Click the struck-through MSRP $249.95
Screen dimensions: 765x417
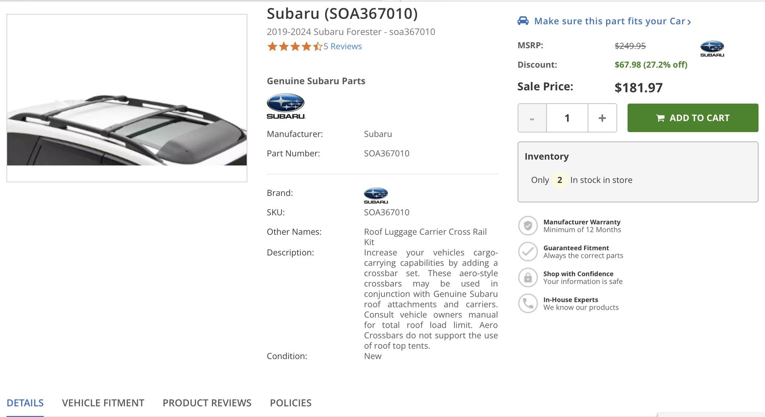(630, 46)
